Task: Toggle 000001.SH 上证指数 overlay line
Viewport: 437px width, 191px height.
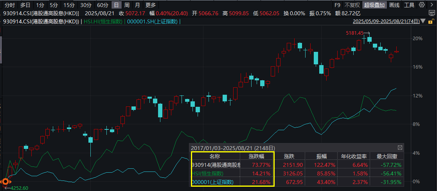Action: [x=153, y=21]
